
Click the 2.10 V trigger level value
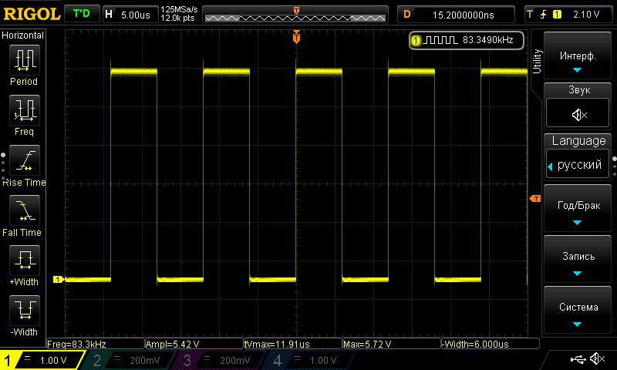[x=586, y=15]
